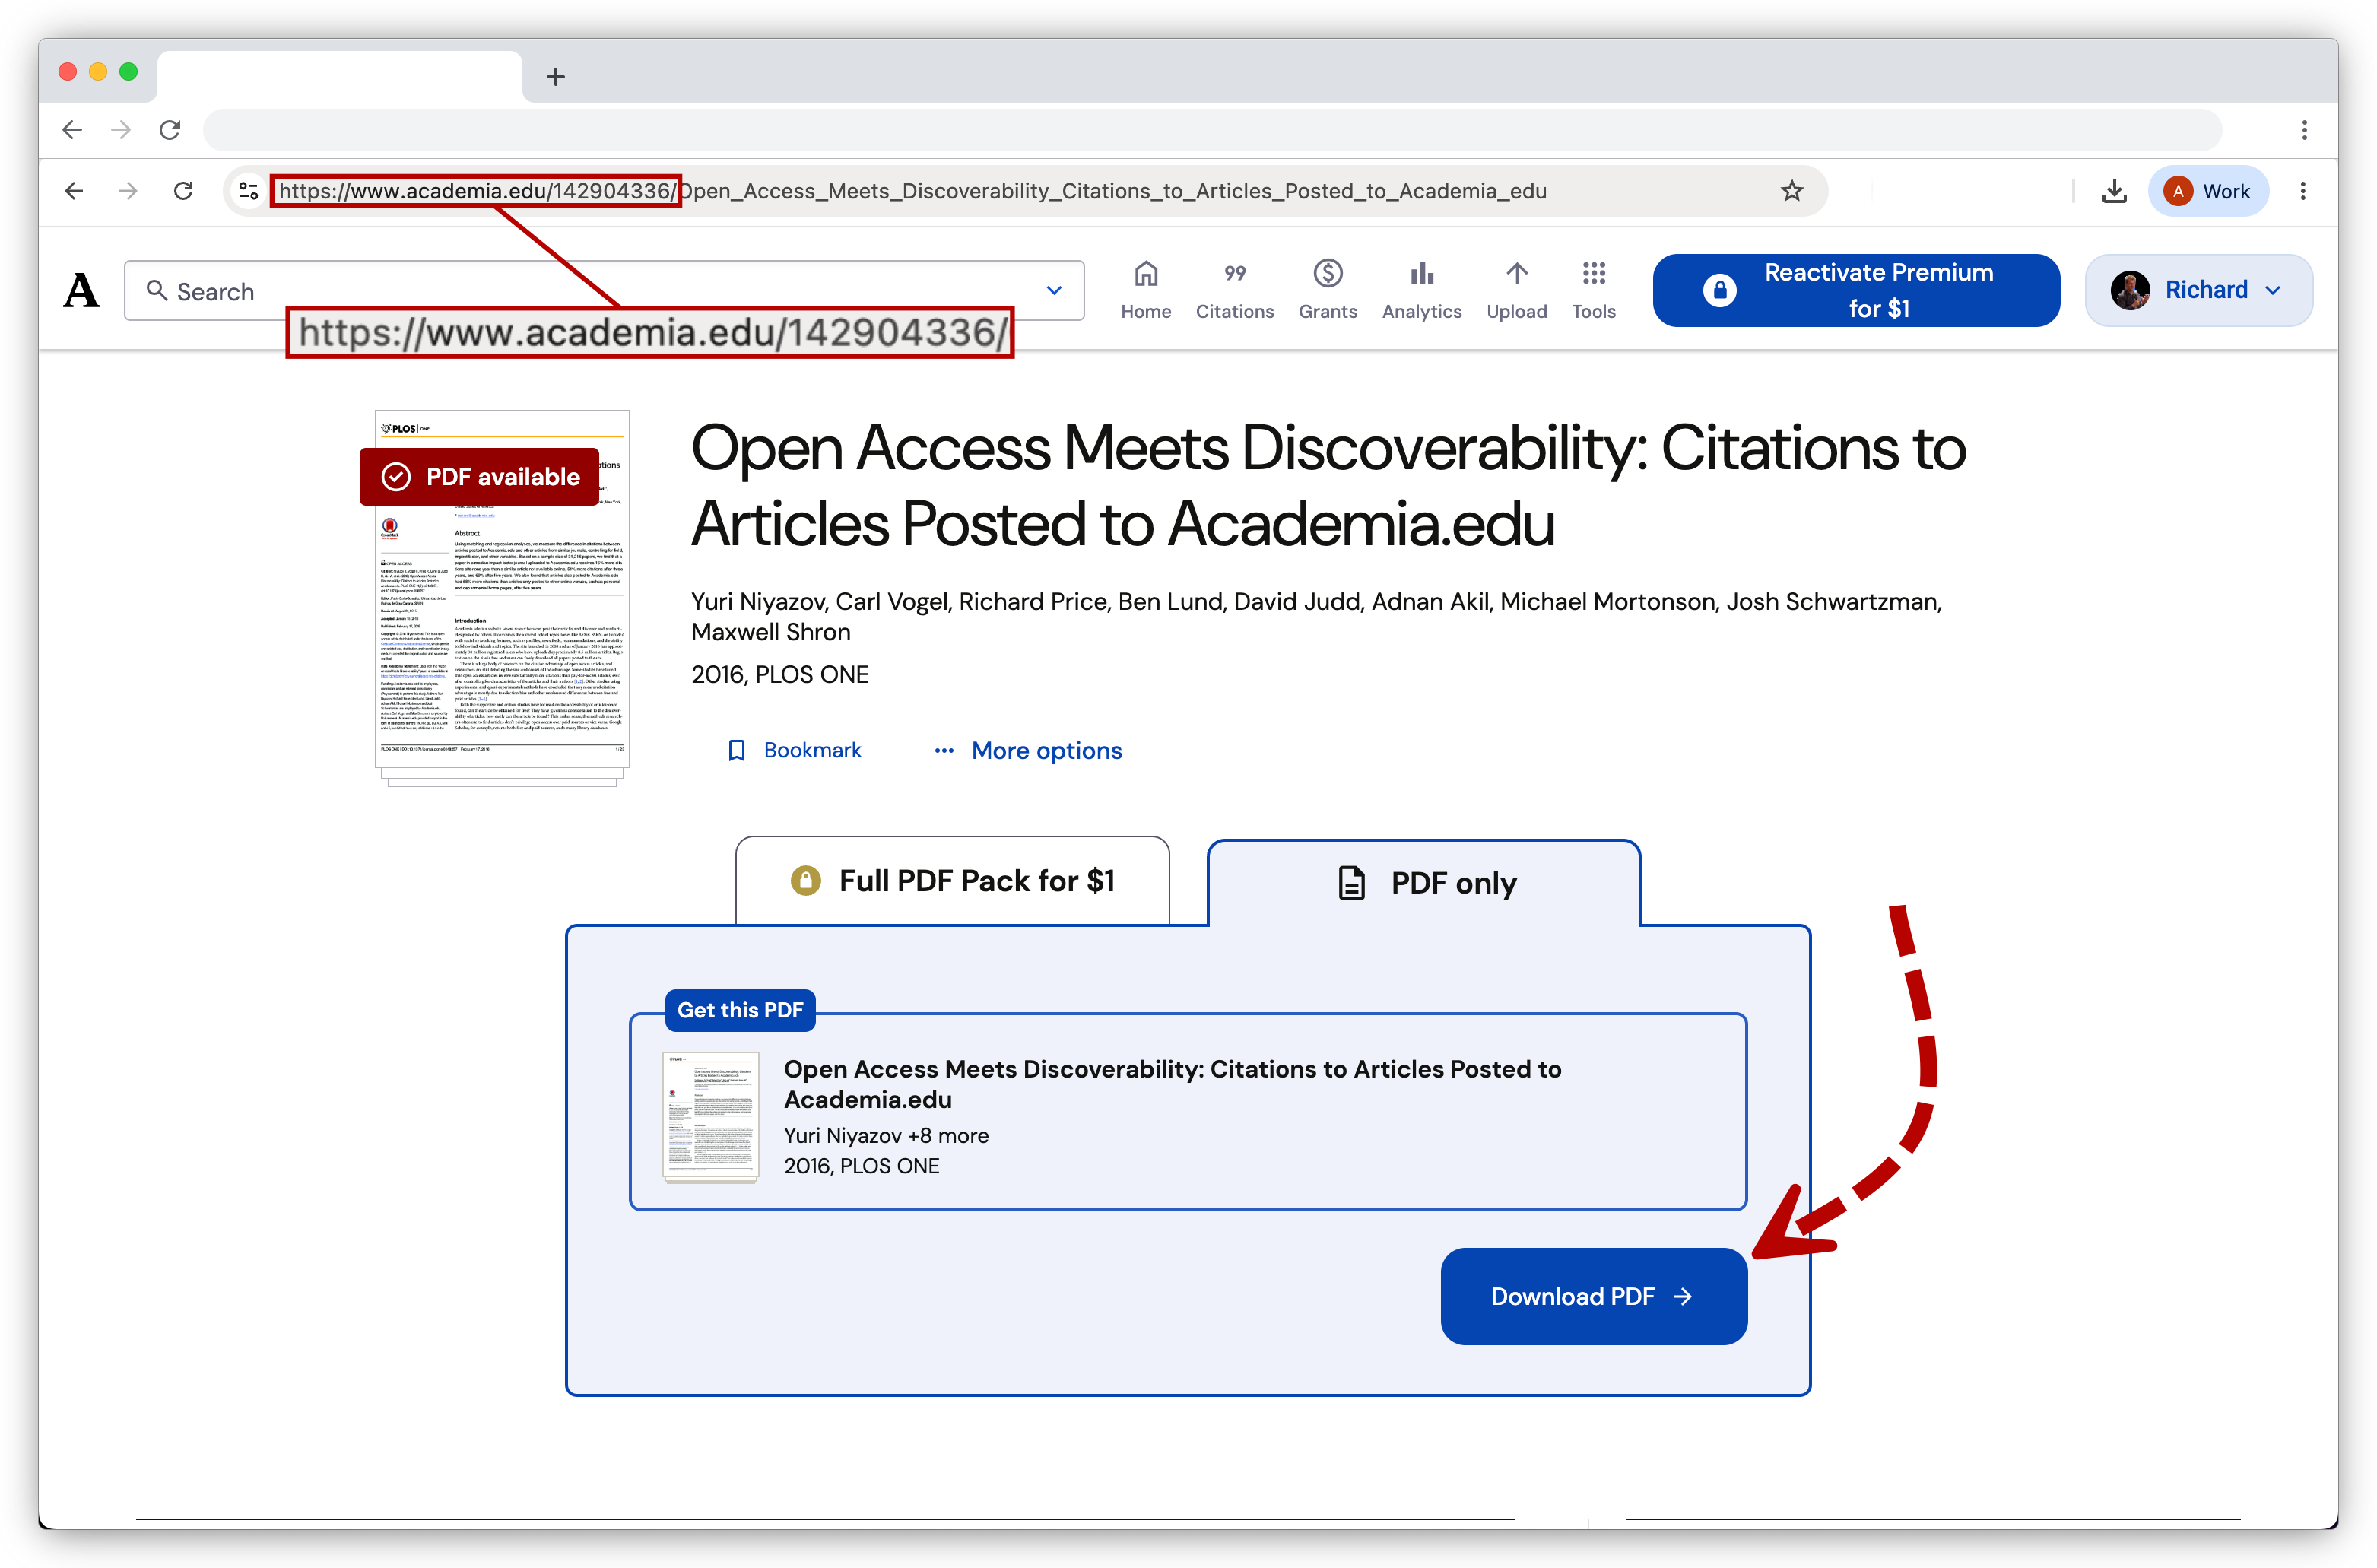This screenshot has height=1568, width=2377.
Task: Click the authors list text
Action: point(1316,616)
